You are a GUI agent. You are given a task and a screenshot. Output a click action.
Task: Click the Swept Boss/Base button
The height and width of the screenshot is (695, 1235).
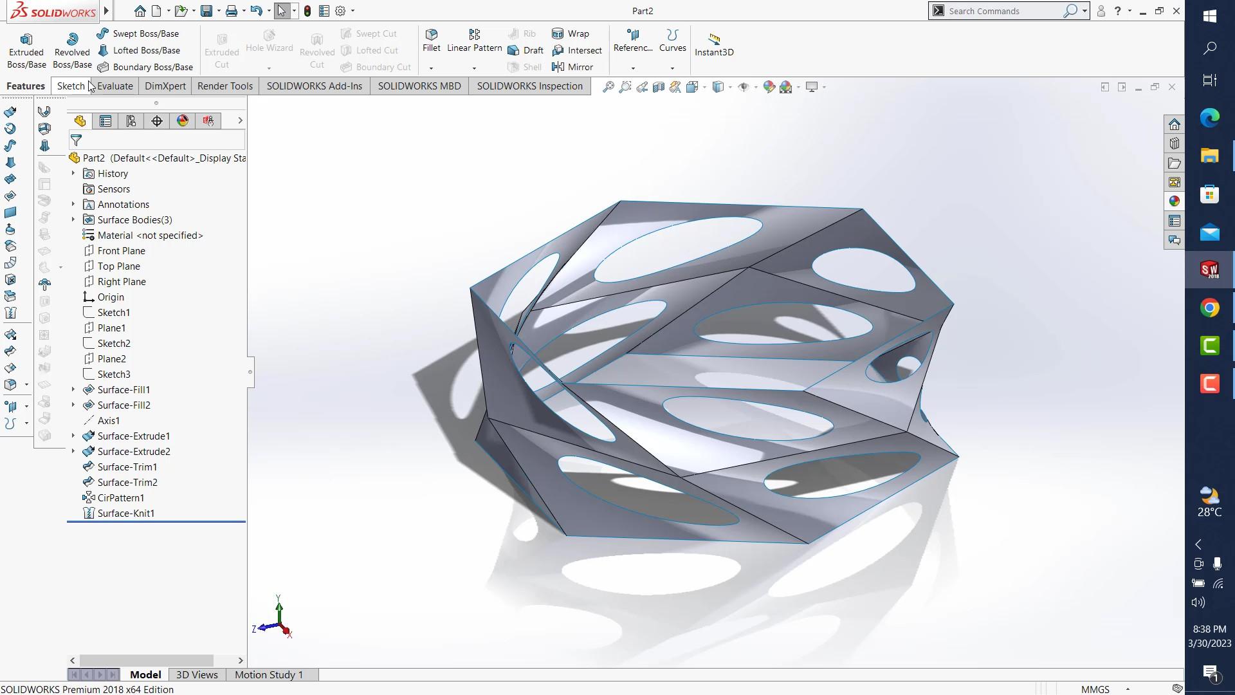coord(145,33)
